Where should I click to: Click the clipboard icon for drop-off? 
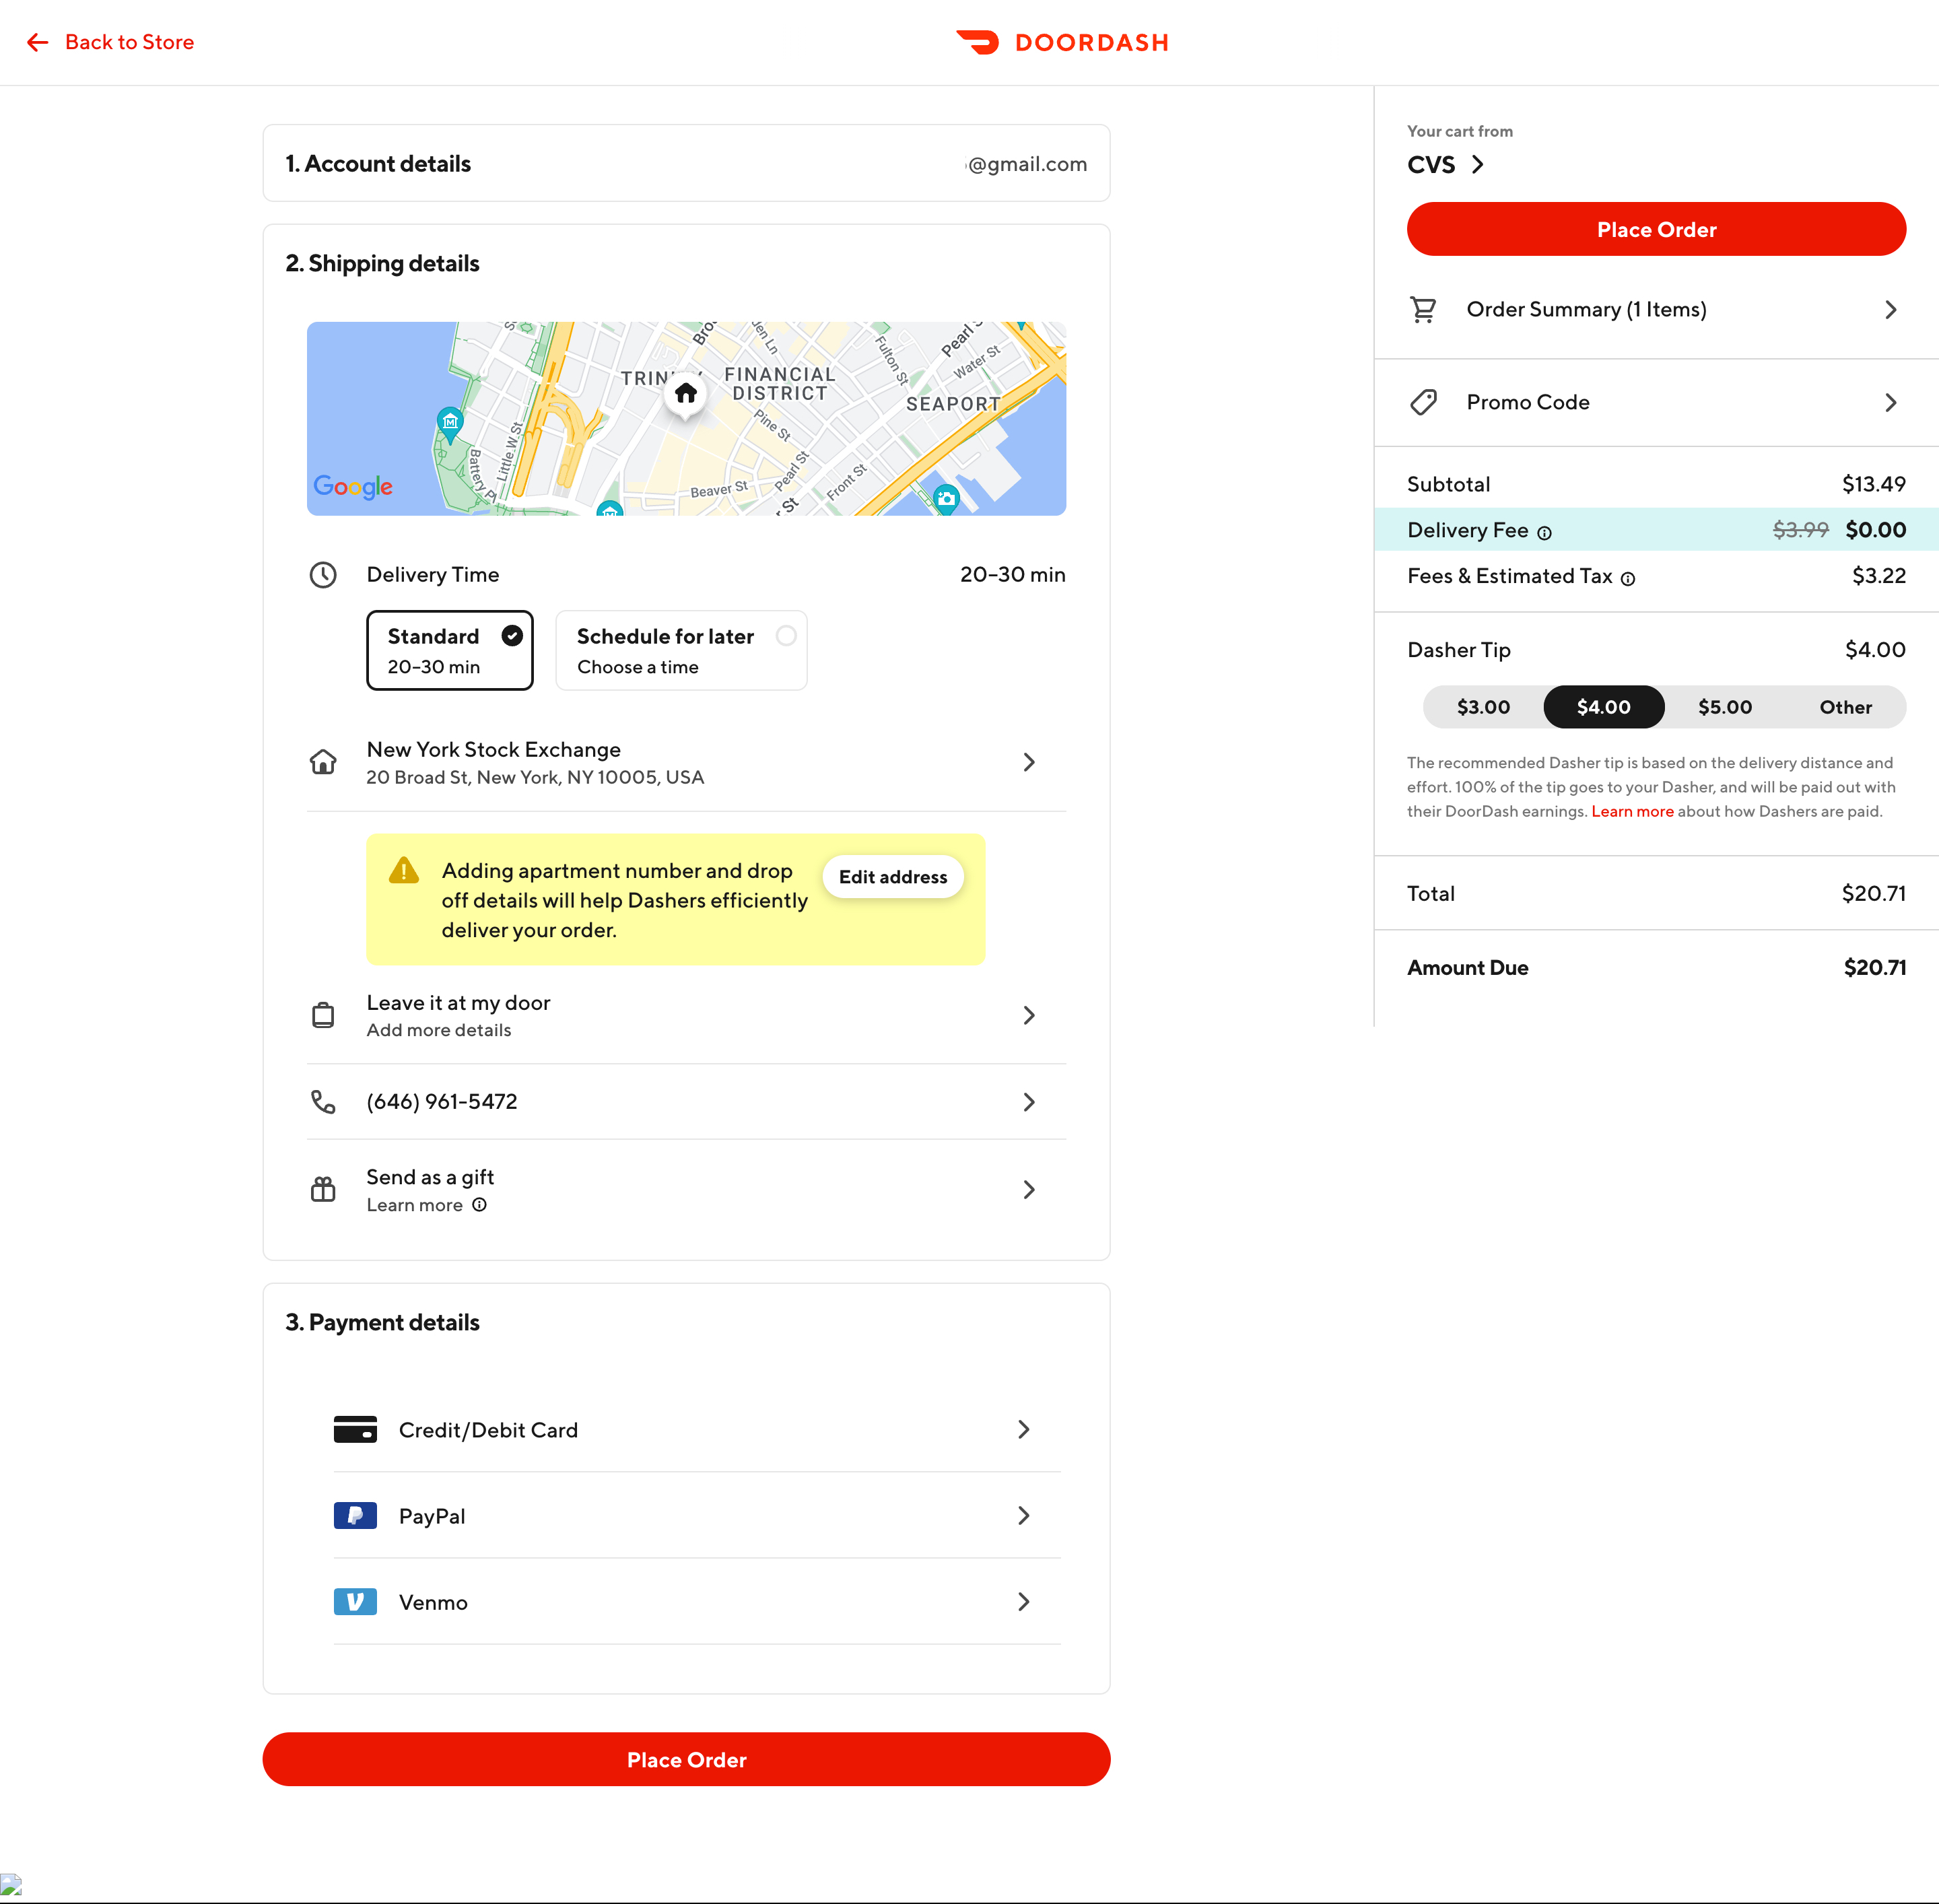pos(323,1015)
